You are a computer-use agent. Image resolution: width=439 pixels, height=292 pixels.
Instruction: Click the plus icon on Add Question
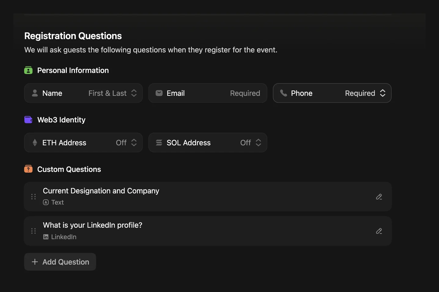pos(35,262)
